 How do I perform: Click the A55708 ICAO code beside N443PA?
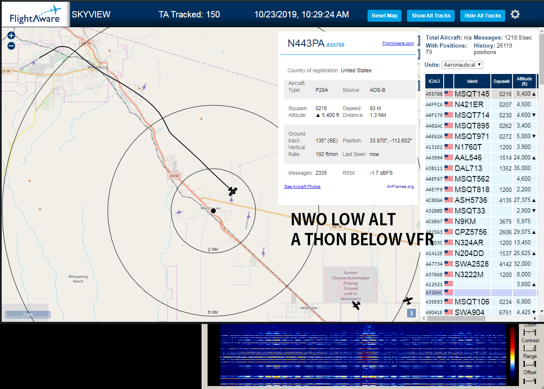tap(336, 45)
